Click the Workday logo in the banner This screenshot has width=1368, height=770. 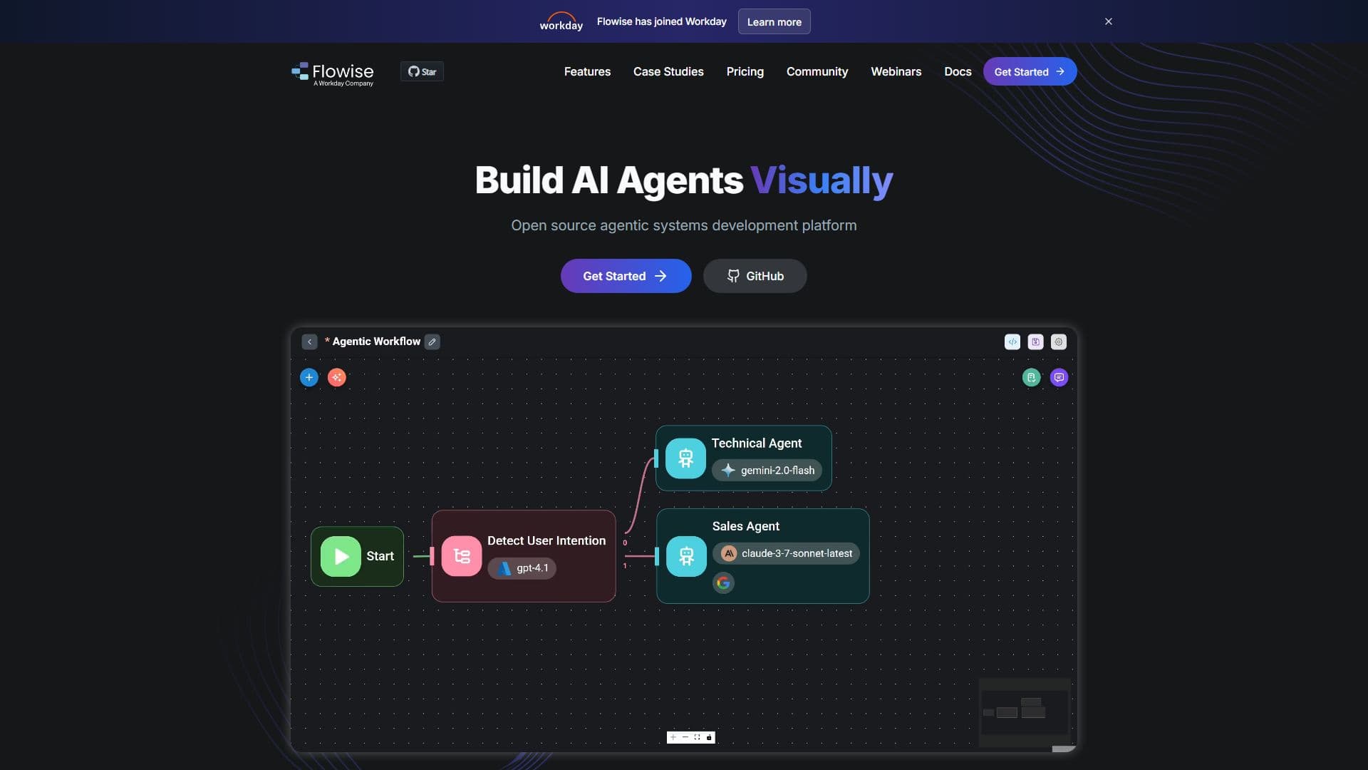pyautogui.click(x=561, y=21)
